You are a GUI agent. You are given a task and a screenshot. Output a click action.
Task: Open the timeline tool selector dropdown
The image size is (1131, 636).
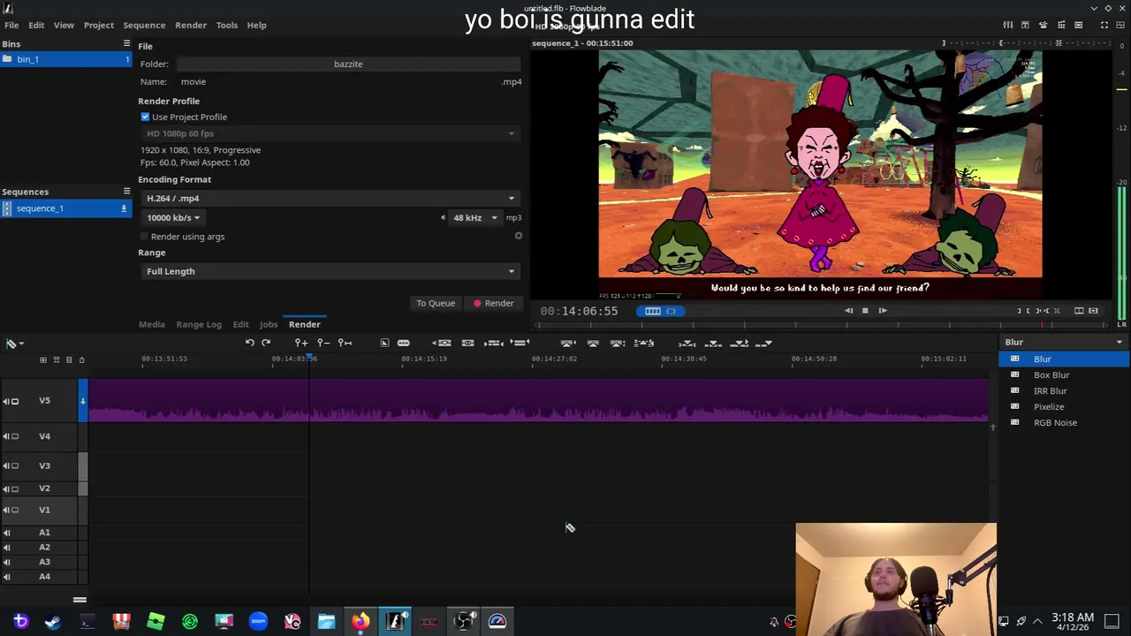[x=14, y=344]
